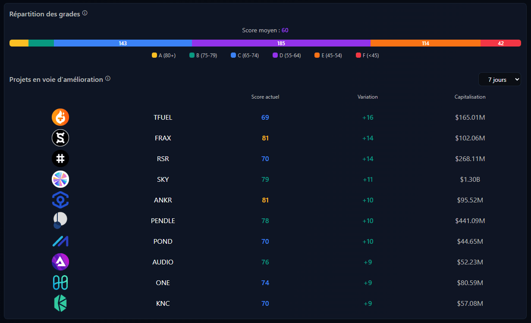Viewport: 531px width, 323px height.
Task: Select the RSR hash symbol icon
Action: tap(60, 159)
